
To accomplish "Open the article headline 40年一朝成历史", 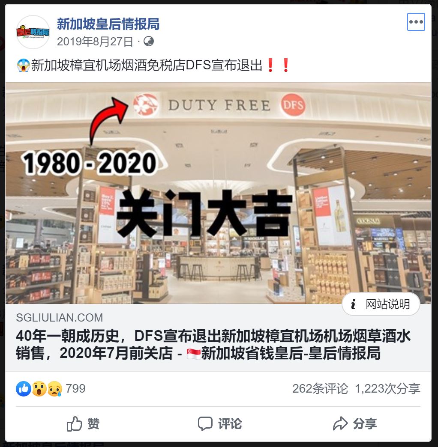I will [213, 345].
